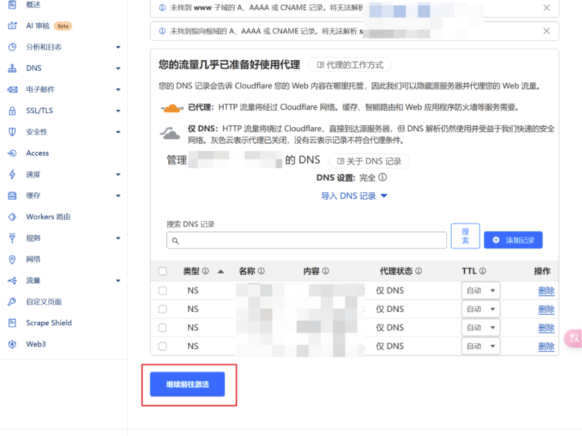Sort by 类型 column arrow
582x436 pixels.
tap(221, 272)
